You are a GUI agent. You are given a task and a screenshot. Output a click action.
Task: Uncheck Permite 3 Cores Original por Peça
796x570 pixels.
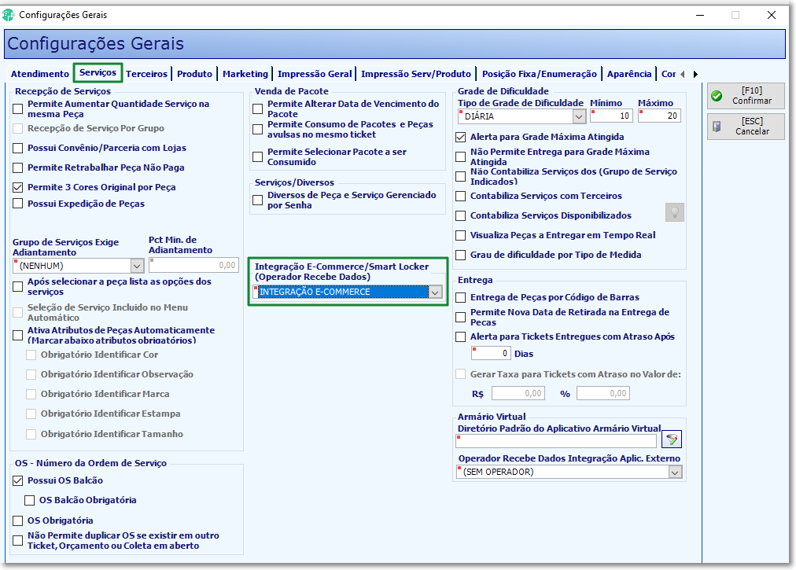click(x=18, y=187)
